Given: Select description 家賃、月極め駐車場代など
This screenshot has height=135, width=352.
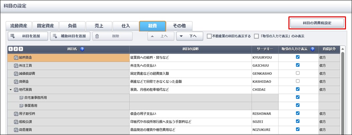Looking at the screenshot, I should click(x=191, y=90).
